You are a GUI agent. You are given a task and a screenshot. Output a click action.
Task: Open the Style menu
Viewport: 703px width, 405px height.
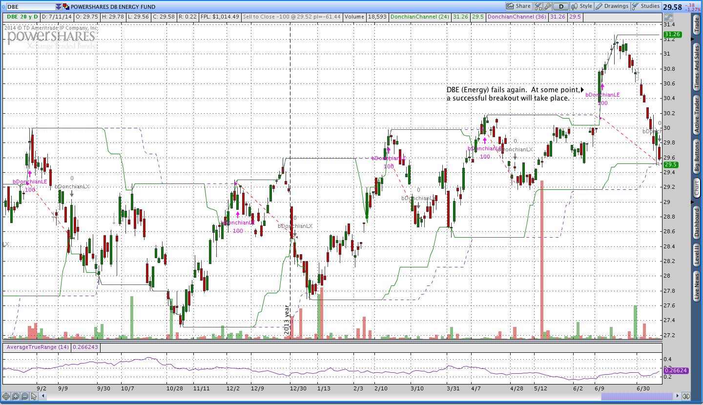[x=581, y=6]
